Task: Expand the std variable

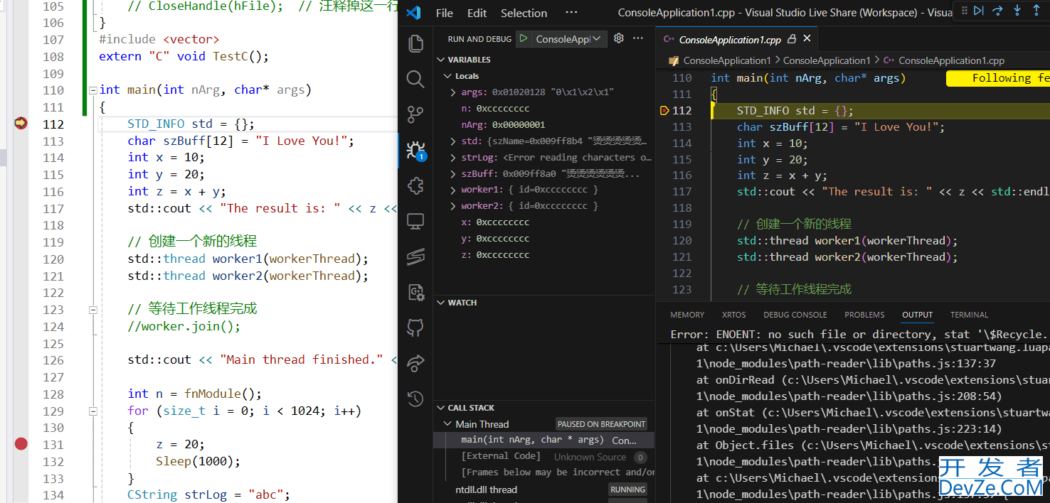Action: [454, 141]
